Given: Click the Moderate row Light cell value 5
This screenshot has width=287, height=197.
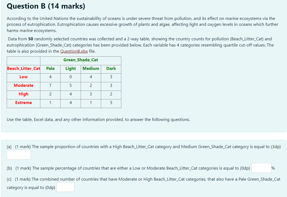Looking at the screenshot, I should 71,86.
